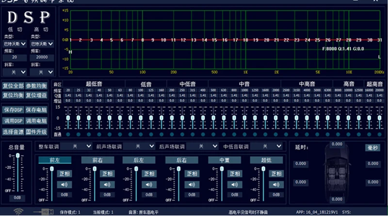Click the WiFi status icon in status bar
The width and height of the screenshot is (388, 216).
pos(18,212)
